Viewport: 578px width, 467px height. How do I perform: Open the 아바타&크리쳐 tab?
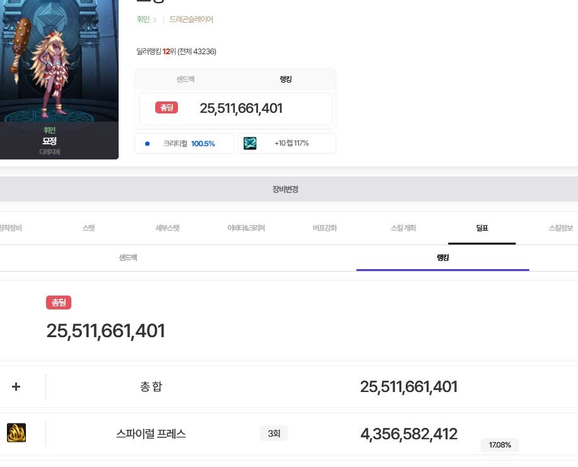pos(246,228)
